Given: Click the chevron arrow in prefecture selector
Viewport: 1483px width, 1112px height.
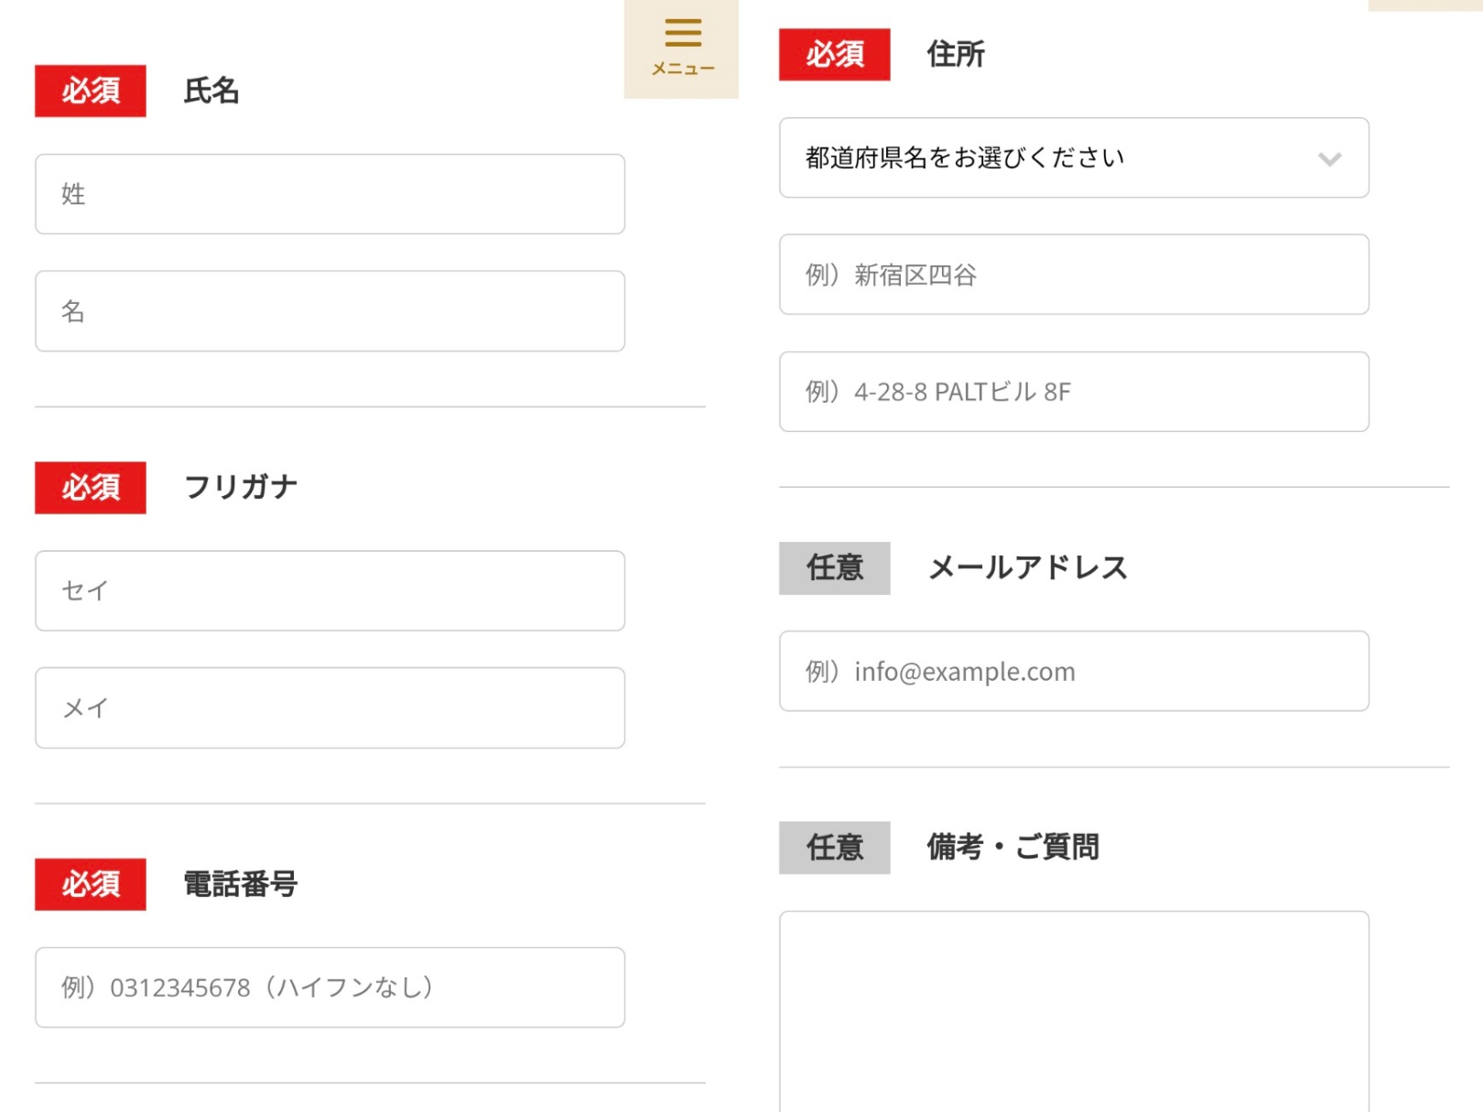Looking at the screenshot, I should [x=1329, y=159].
